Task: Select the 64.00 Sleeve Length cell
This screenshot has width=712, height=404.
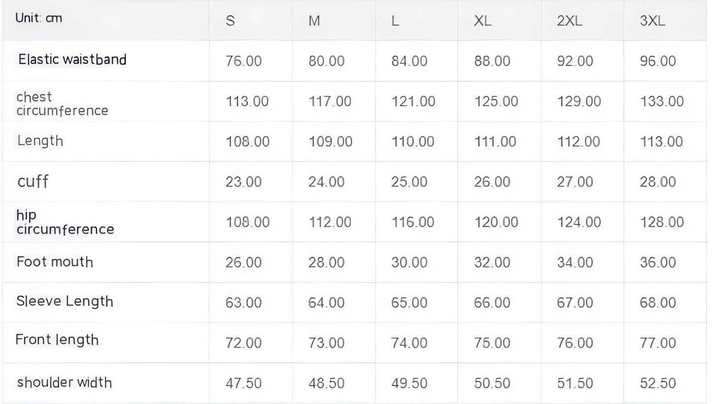Action: click(x=326, y=302)
